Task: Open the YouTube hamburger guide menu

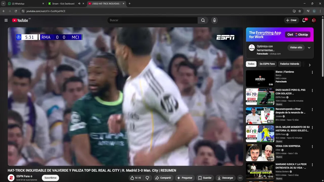Action: [x=6, y=20]
